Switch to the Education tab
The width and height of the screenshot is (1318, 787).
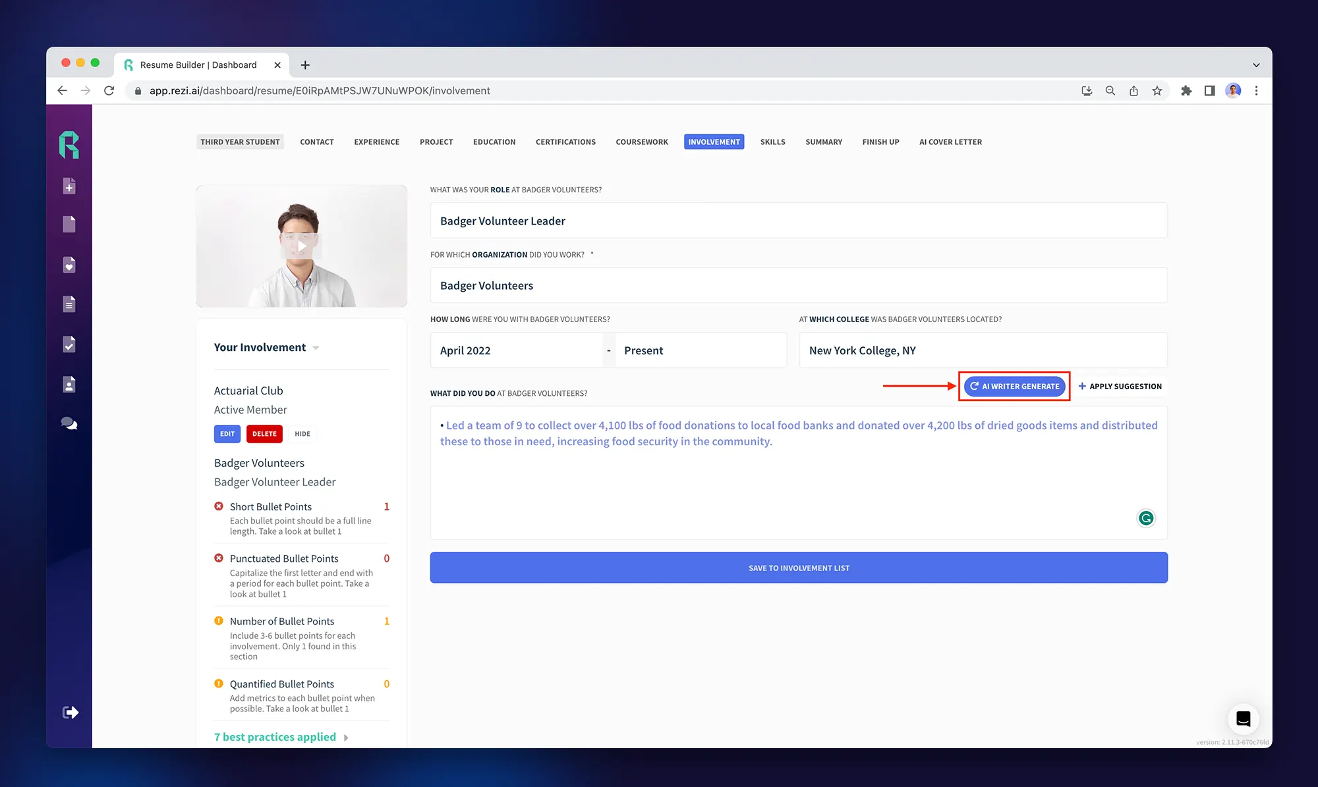[494, 142]
